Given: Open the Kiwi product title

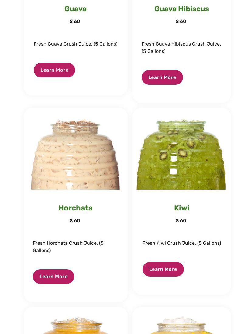Looking at the screenshot, I should coord(181,208).
